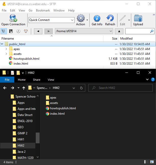Expand the remote assets folder
Viewport: 156px width, 165px height.
click(x=6, y=54)
